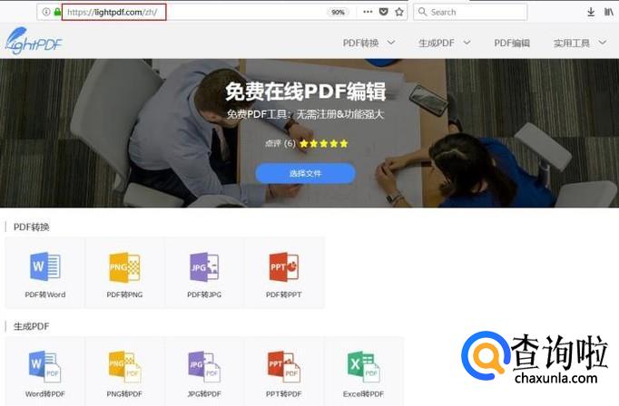Select the Excel转PDF tool icon
The image size is (619, 406).
pos(364,365)
